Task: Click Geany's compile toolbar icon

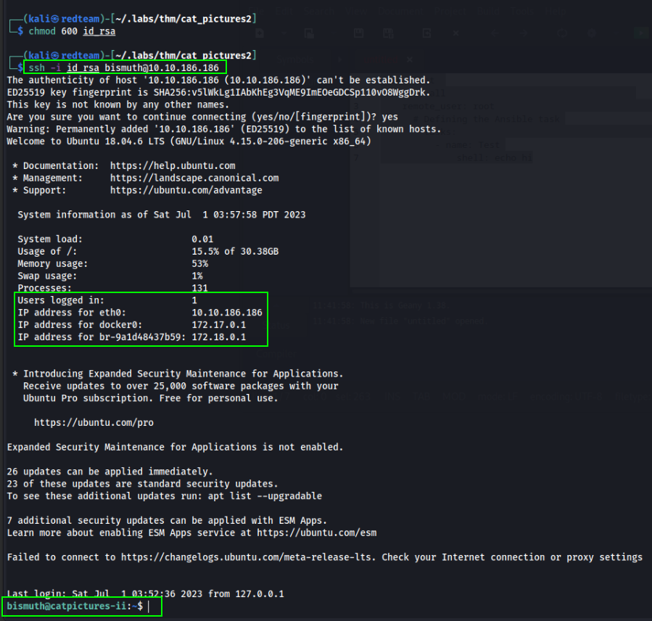Action: coord(562,33)
